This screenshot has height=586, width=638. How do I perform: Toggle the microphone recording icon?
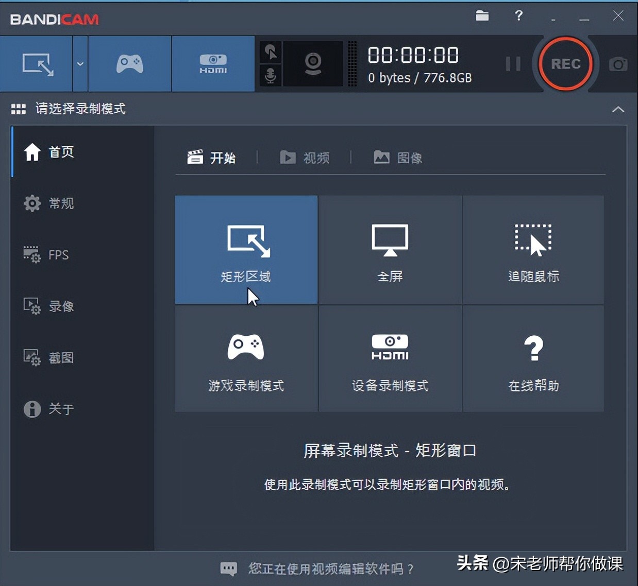coord(271,75)
